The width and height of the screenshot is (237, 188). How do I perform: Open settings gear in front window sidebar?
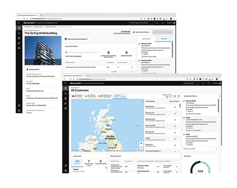point(66,171)
